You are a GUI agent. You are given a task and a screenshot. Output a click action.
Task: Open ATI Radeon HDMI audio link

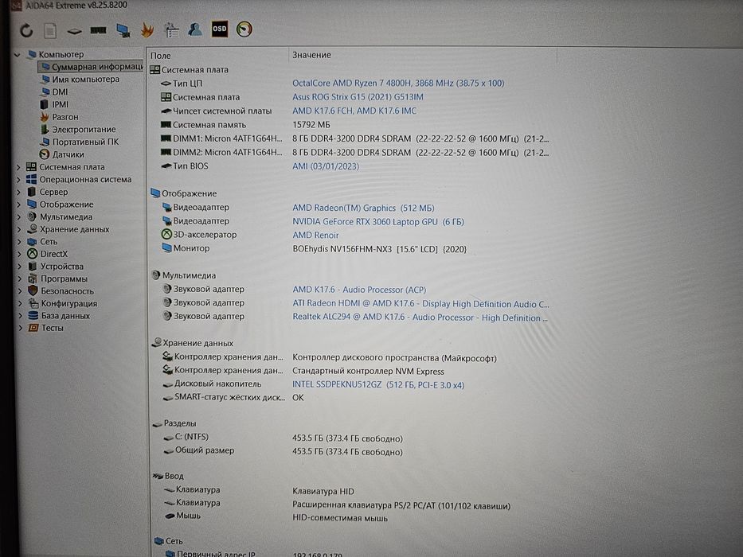point(420,304)
